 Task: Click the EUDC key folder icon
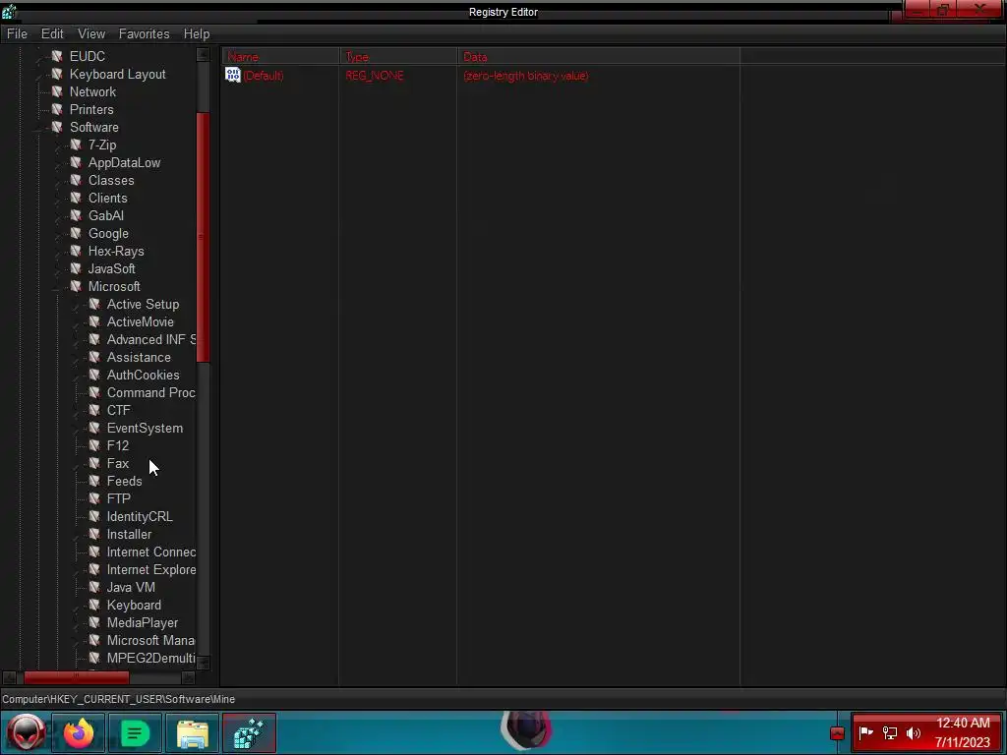coord(57,56)
